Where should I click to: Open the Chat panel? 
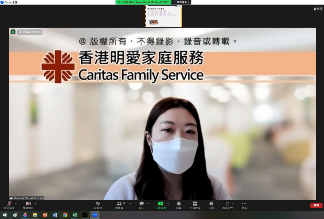(x=142, y=205)
